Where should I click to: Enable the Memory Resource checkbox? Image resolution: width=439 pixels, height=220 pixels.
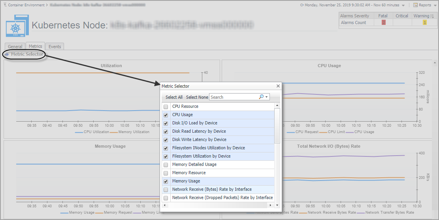point(166,173)
